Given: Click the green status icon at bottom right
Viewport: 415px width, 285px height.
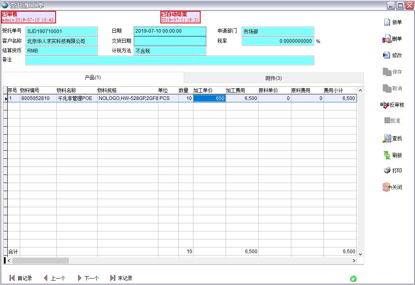Looking at the screenshot, I should click(x=353, y=279).
